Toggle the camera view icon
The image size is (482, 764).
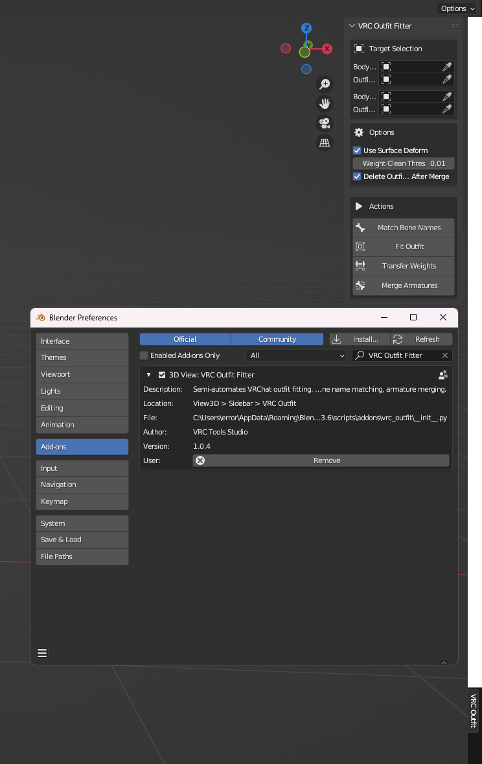(325, 123)
